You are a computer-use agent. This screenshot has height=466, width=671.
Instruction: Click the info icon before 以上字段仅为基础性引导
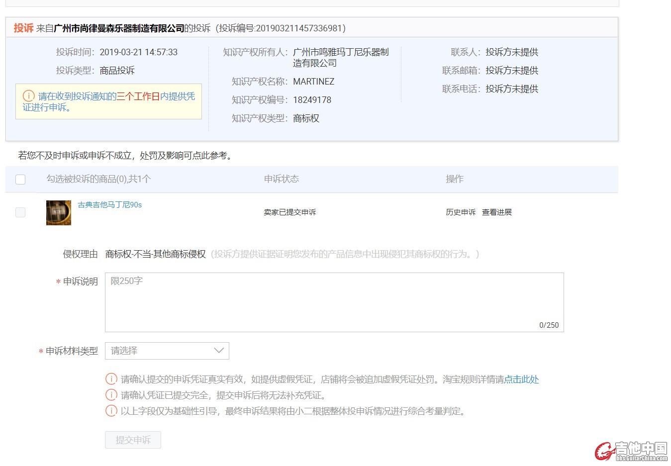(111, 411)
